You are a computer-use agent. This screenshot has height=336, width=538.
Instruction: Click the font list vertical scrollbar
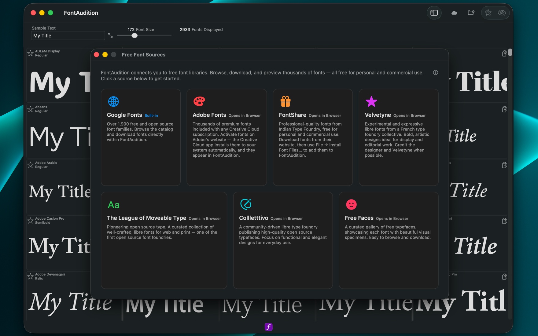[510, 53]
